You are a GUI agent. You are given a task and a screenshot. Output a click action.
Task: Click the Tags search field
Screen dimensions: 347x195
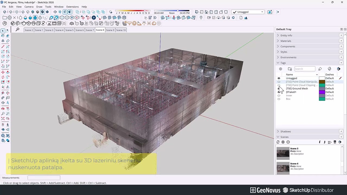(x=305, y=69)
